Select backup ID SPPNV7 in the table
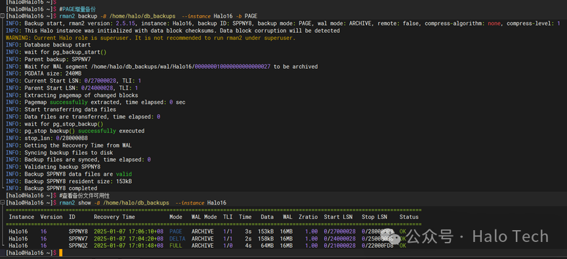This screenshot has height=259, width=567. [x=78, y=239]
